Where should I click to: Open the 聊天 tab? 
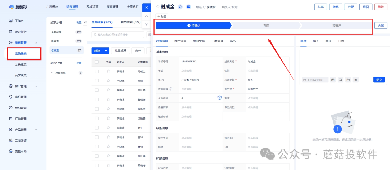click(x=316, y=41)
